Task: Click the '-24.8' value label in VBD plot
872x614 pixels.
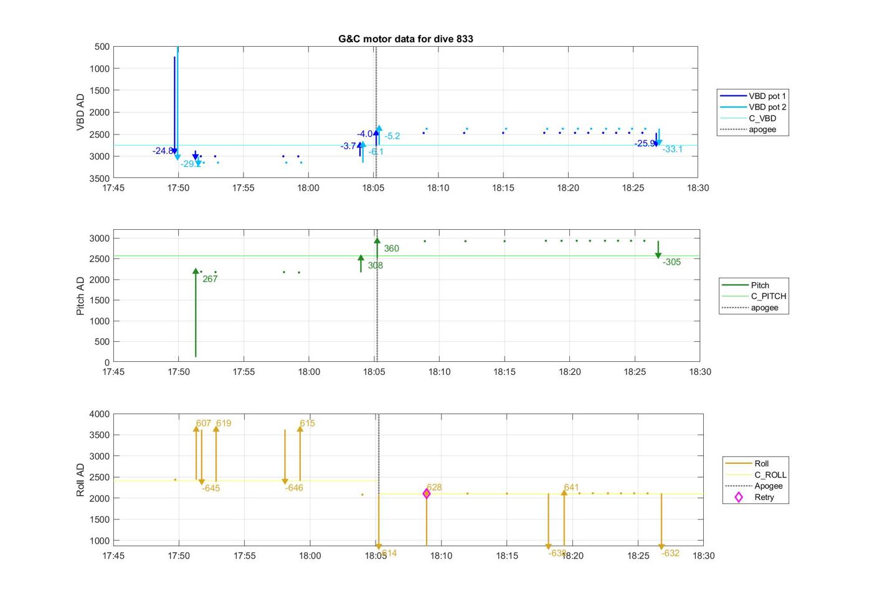Action: click(163, 151)
